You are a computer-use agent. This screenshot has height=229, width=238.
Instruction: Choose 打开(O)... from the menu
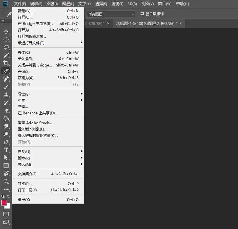click(x=48, y=17)
